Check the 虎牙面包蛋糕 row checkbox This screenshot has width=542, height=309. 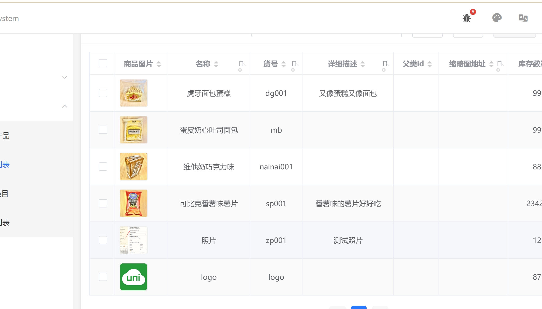(103, 93)
